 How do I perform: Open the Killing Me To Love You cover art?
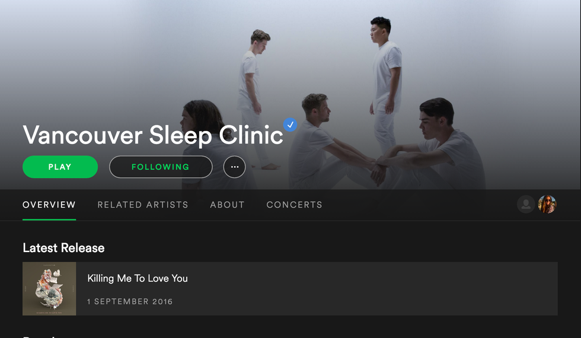[x=49, y=289]
